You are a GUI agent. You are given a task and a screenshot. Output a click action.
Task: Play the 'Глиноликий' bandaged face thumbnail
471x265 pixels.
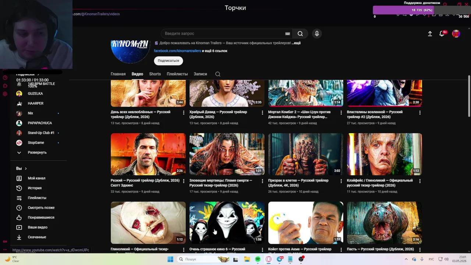tap(148, 223)
